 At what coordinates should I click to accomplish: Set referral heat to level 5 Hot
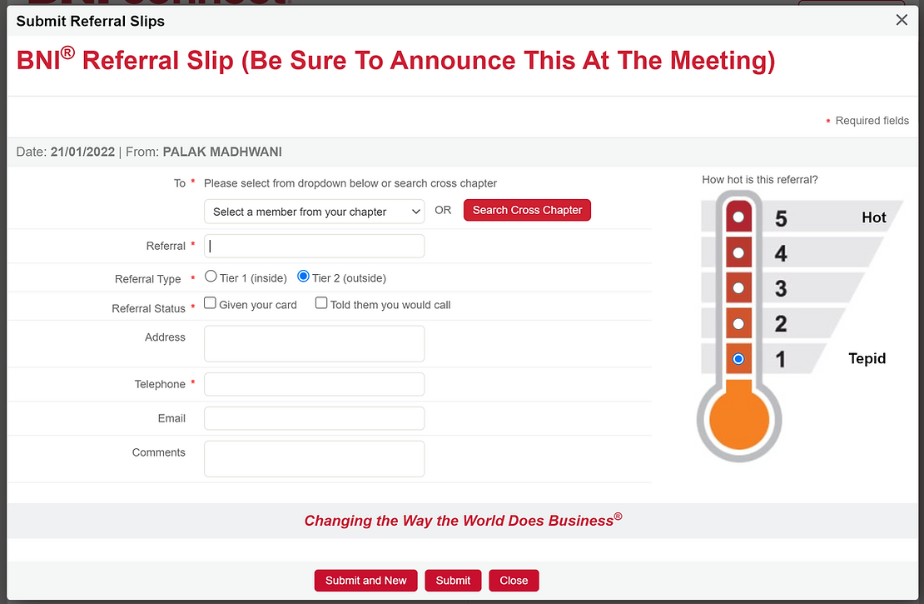[738, 217]
